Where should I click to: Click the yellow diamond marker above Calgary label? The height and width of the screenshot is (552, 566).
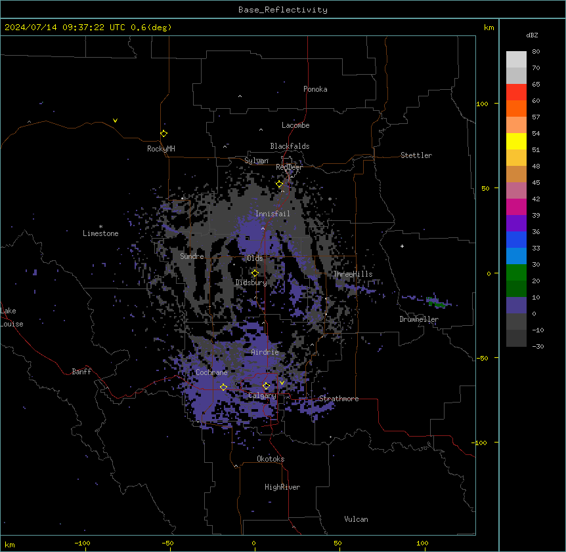(266, 386)
